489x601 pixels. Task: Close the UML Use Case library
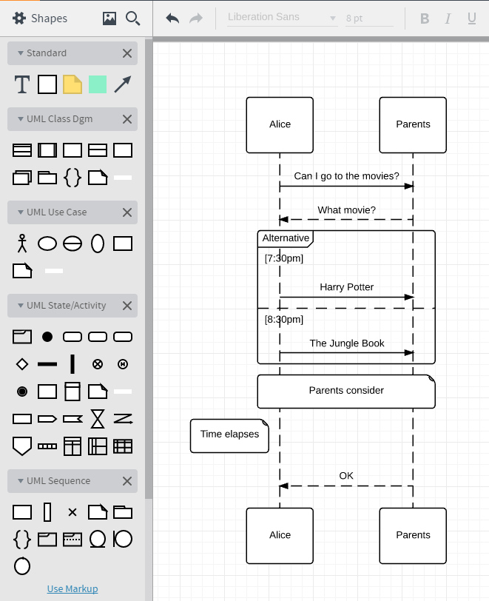[x=127, y=212]
